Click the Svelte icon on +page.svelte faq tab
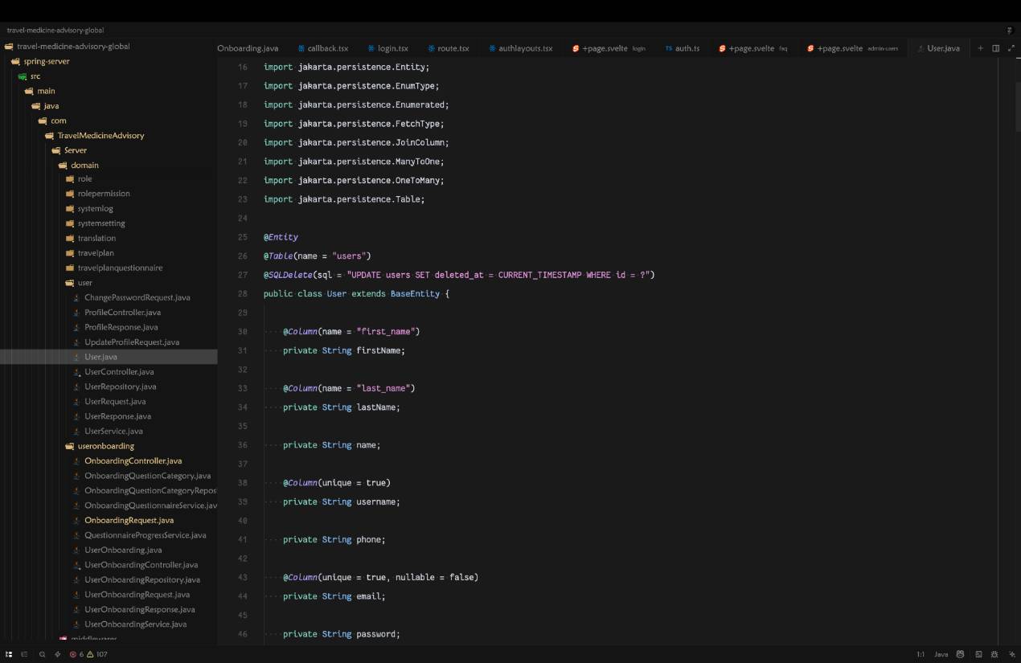Viewport: 1021px width, 663px height. (722, 48)
